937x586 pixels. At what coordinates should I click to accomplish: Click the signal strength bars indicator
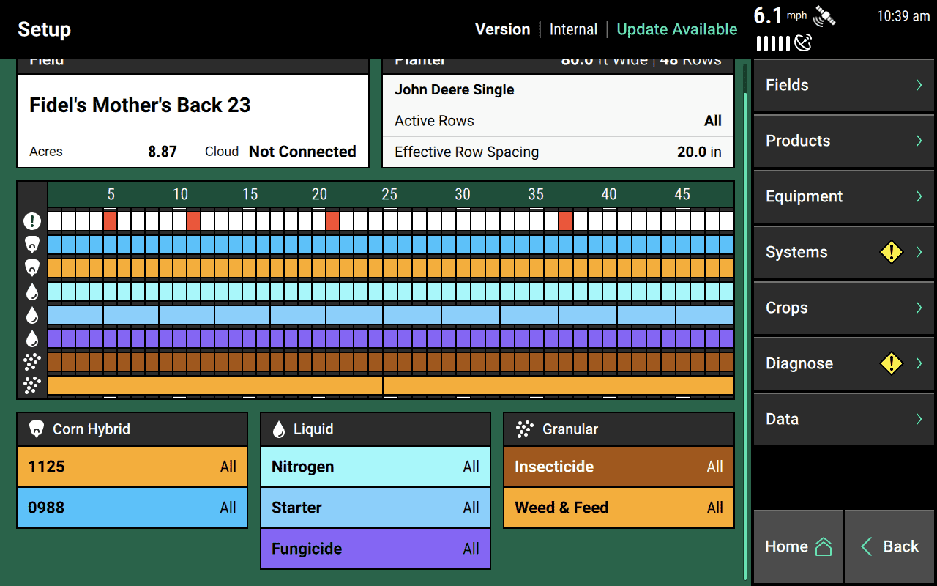772,44
